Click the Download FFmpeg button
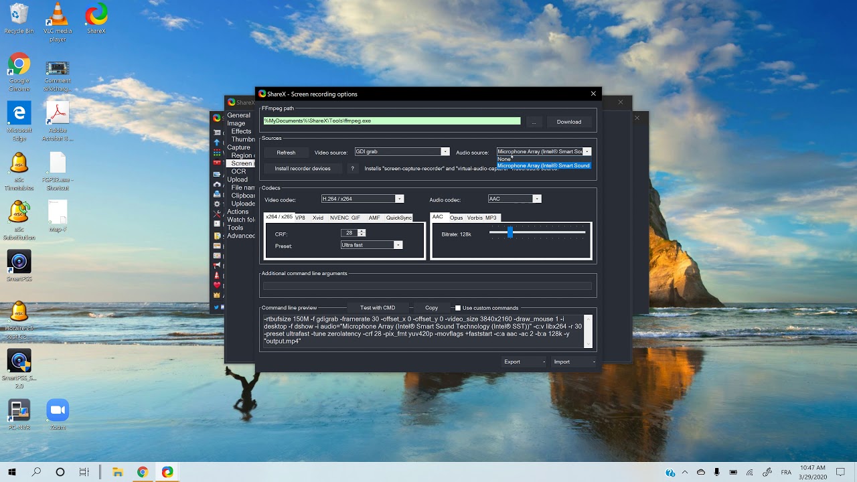This screenshot has width=857, height=482. 569,122
